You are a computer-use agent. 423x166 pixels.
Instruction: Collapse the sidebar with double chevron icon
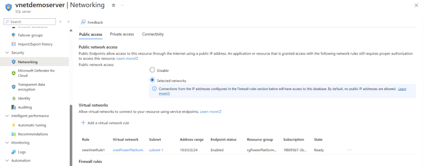[x=68, y=22]
